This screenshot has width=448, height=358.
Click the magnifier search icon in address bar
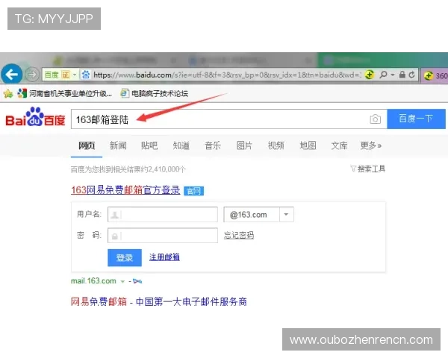384,75
